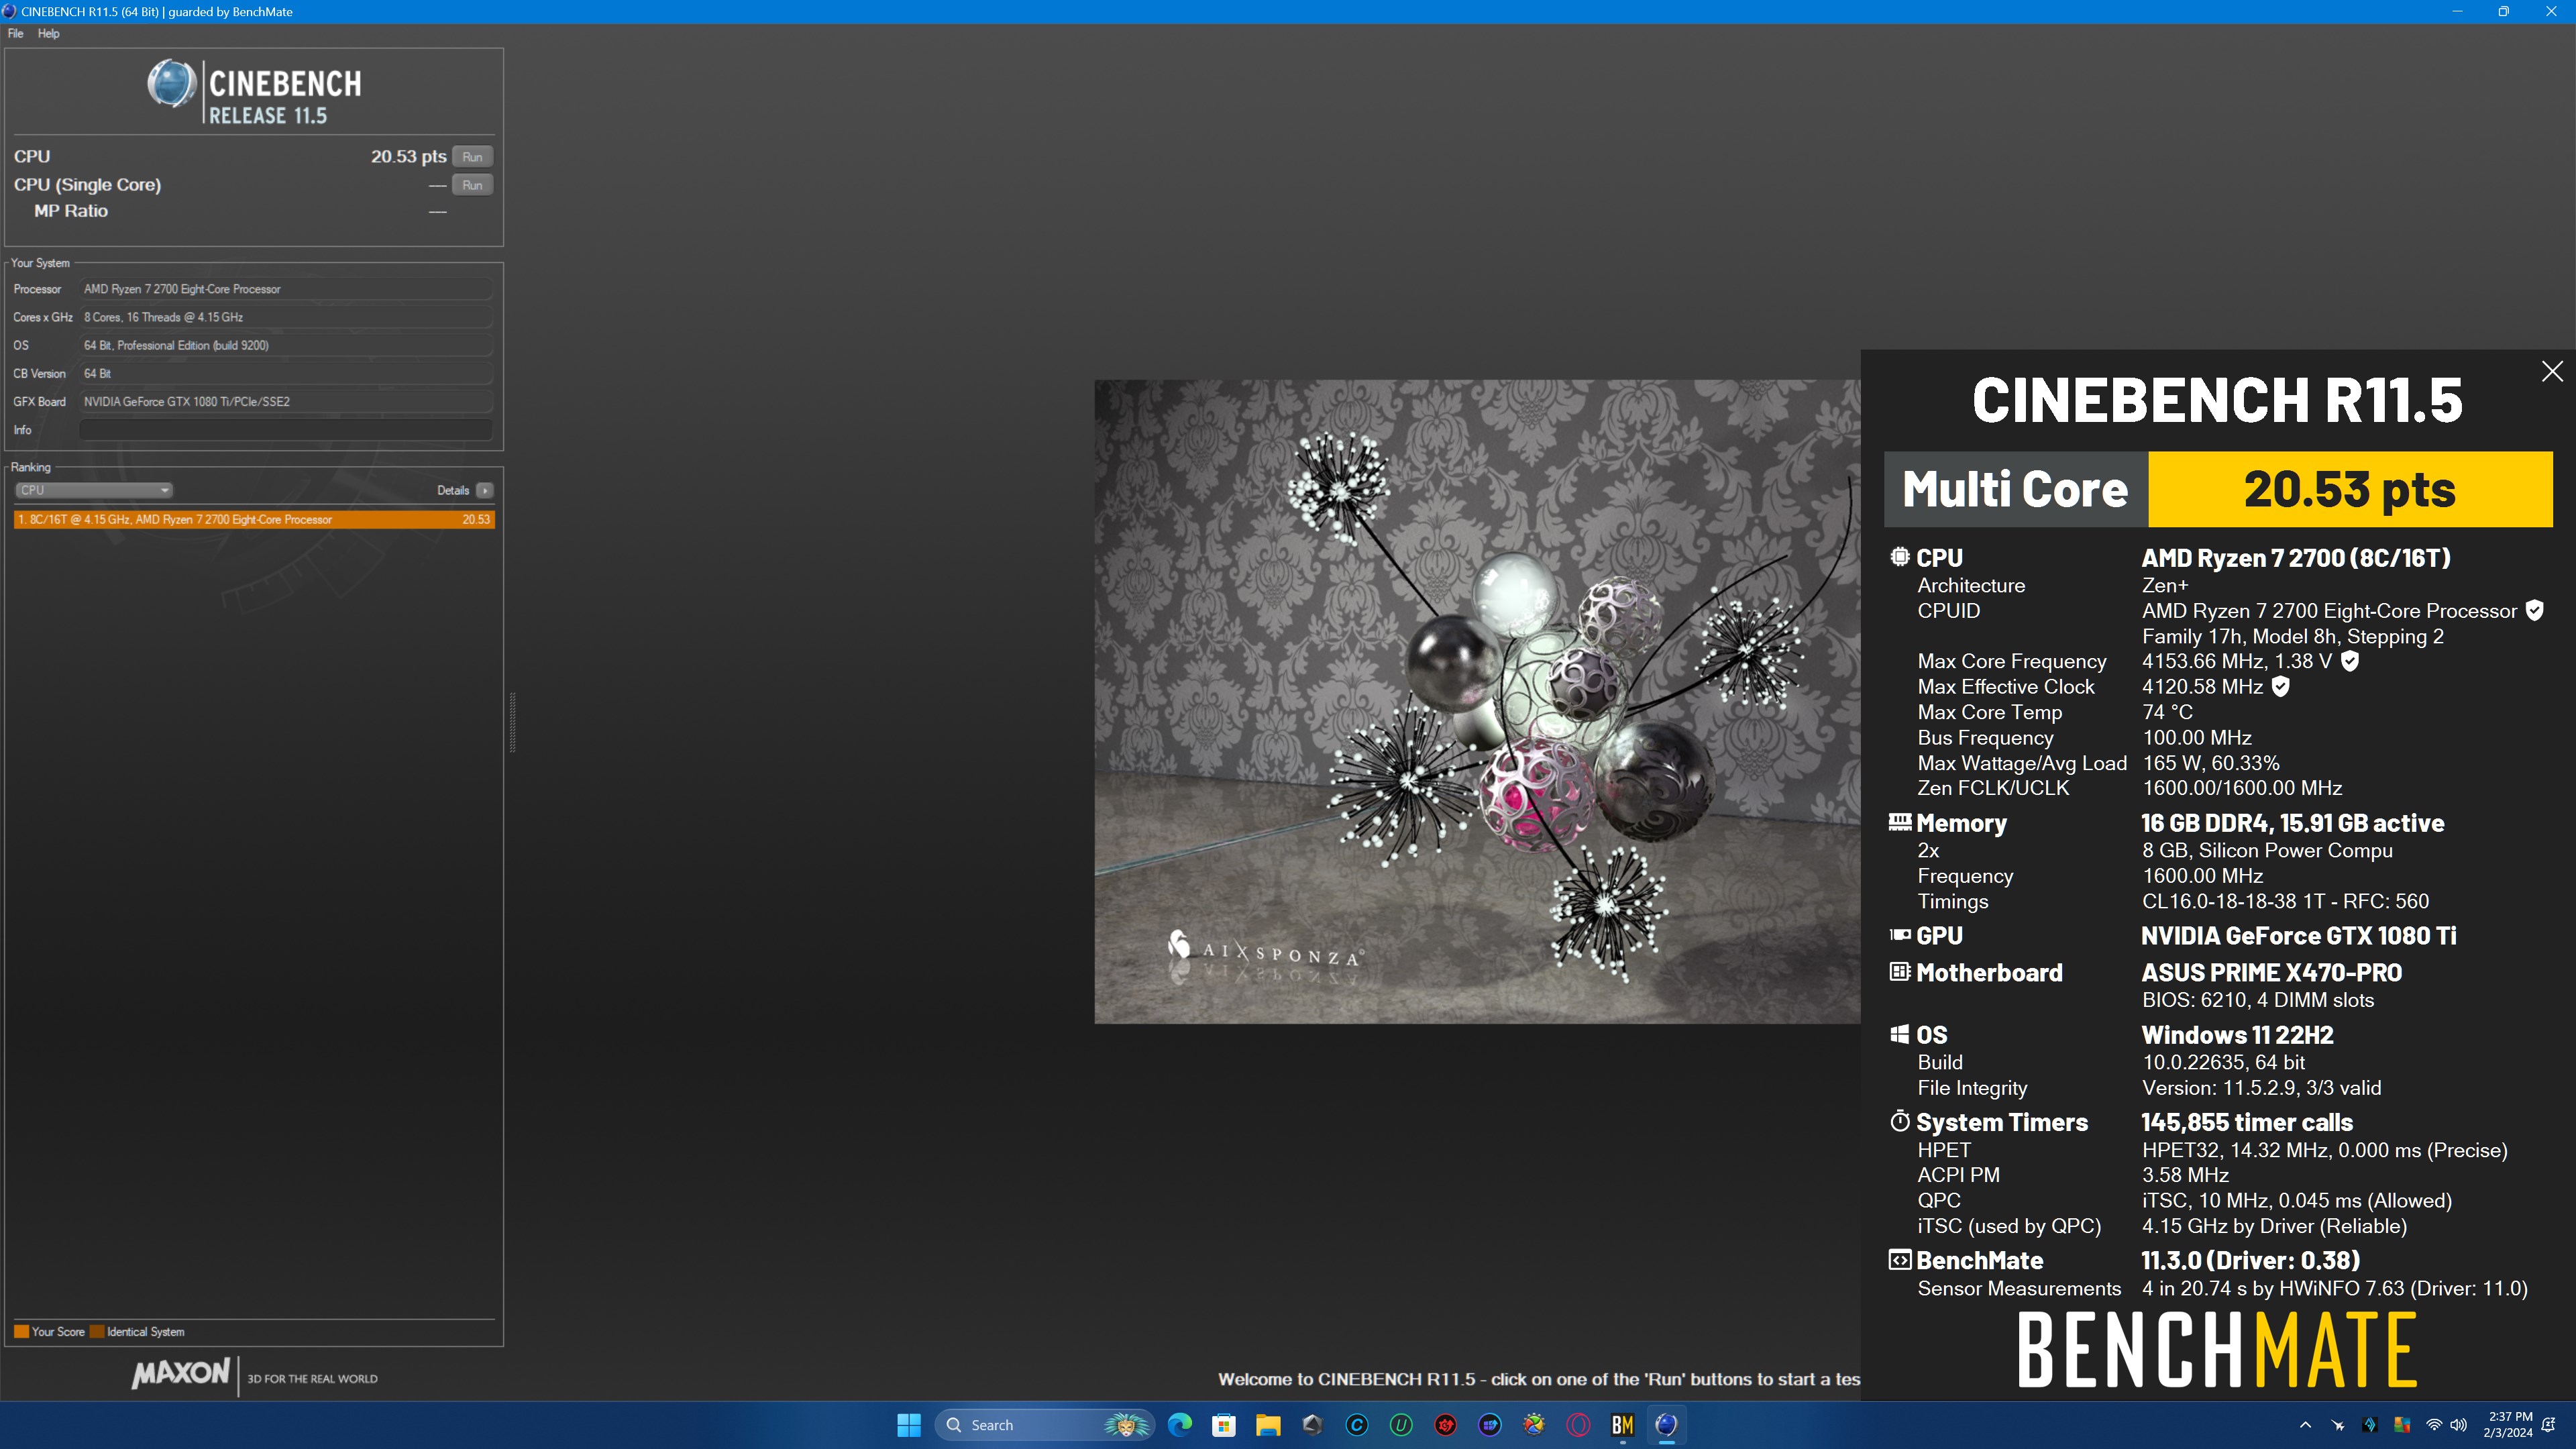Click the Max Core Temp 74 °C value

(2167, 712)
